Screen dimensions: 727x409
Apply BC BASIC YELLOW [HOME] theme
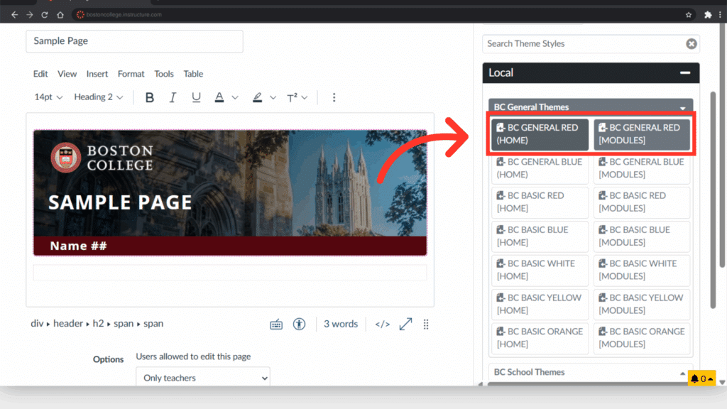click(540, 304)
